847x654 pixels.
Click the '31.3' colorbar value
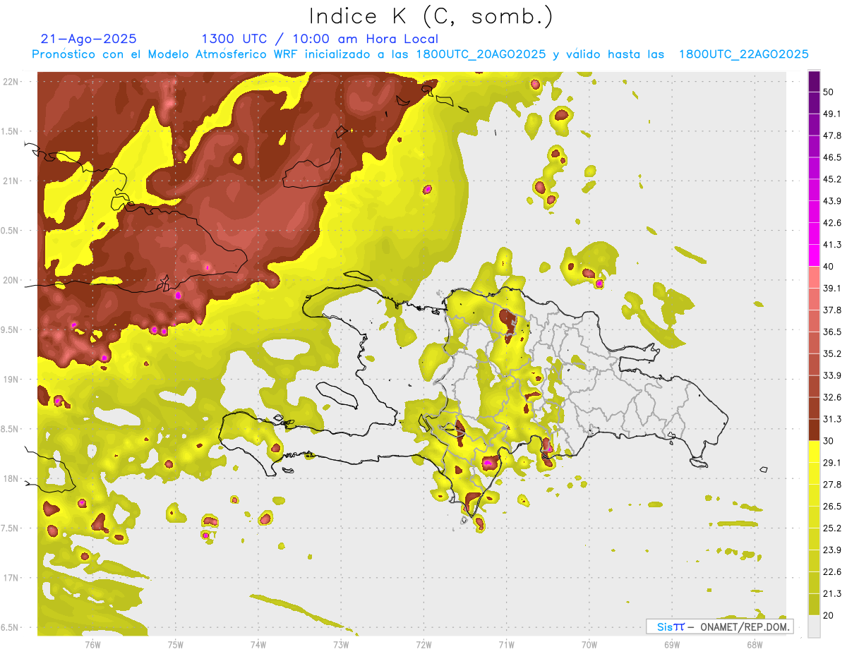(x=832, y=419)
